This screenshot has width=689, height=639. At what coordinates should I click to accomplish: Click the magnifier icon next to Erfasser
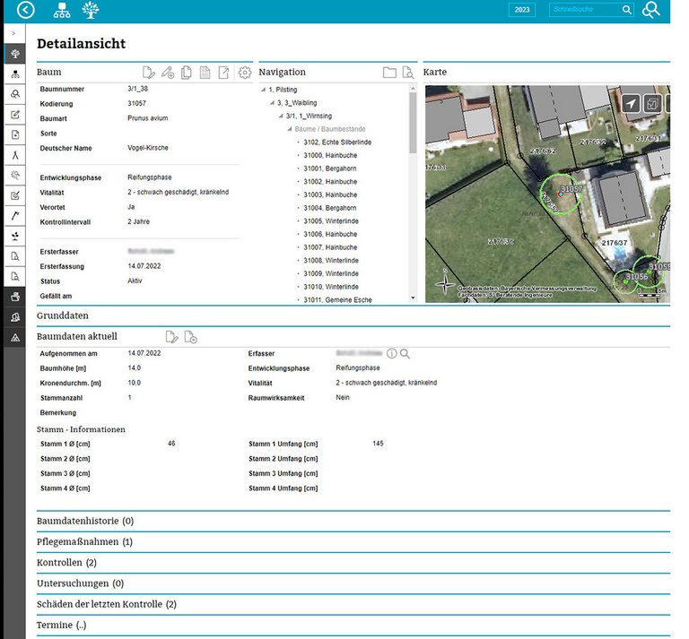405,353
